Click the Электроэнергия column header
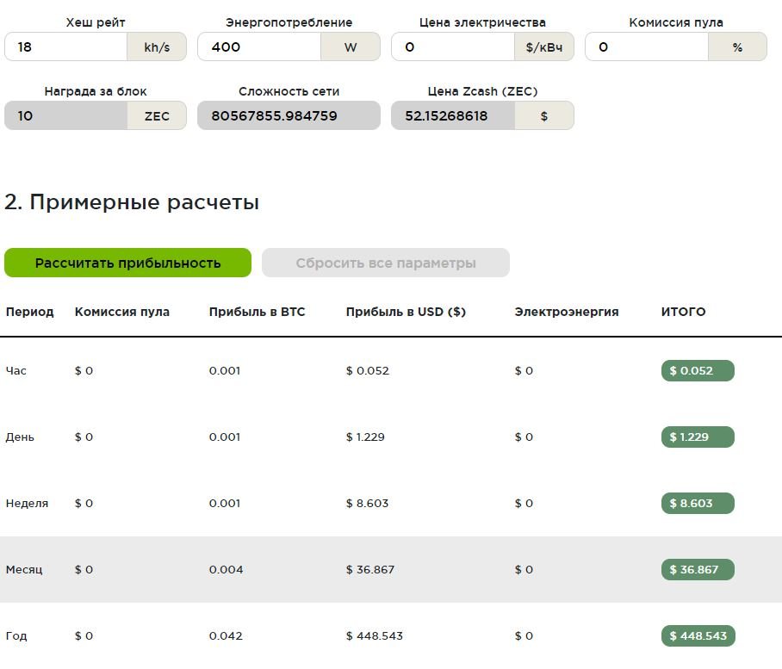Screen dimensions: 782x669 pos(567,312)
